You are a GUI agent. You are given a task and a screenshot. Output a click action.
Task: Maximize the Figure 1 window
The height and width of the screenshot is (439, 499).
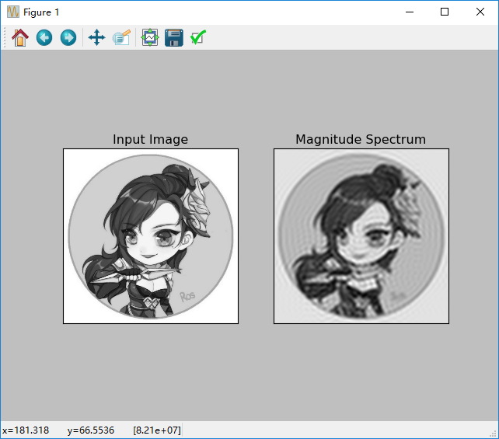(x=445, y=12)
